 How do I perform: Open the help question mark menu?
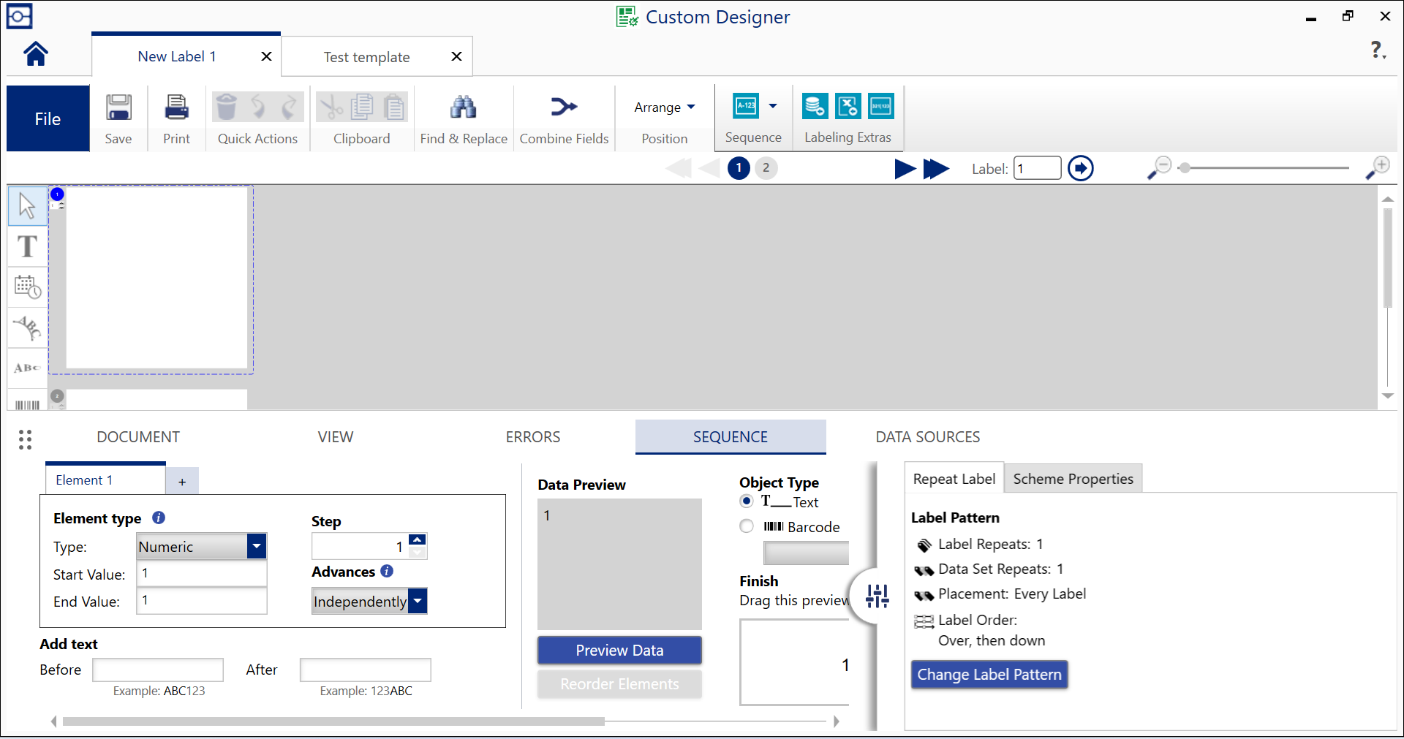[x=1378, y=50]
